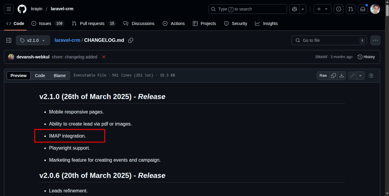Viewport: 389px width, 196px height.
Task: Expand the edit file options dropdown
Action: (x=360, y=76)
